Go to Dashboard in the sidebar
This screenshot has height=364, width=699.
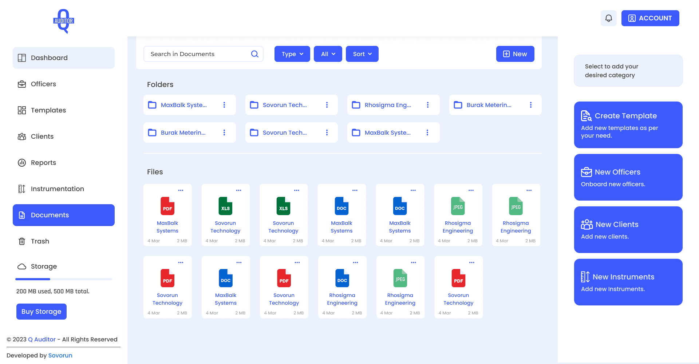[x=64, y=58]
